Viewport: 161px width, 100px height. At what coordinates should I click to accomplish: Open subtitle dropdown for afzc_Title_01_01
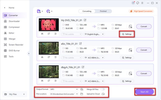72,58
